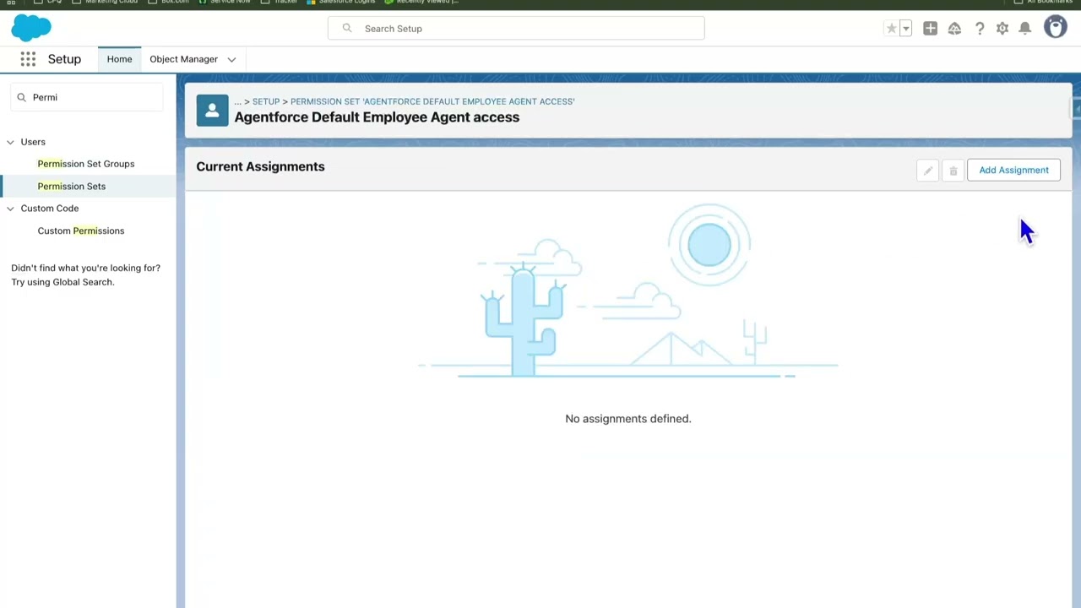The image size is (1081, 608).
Task: Click the ellipsis breadcrumb
Action: click(x=237, y=101)
